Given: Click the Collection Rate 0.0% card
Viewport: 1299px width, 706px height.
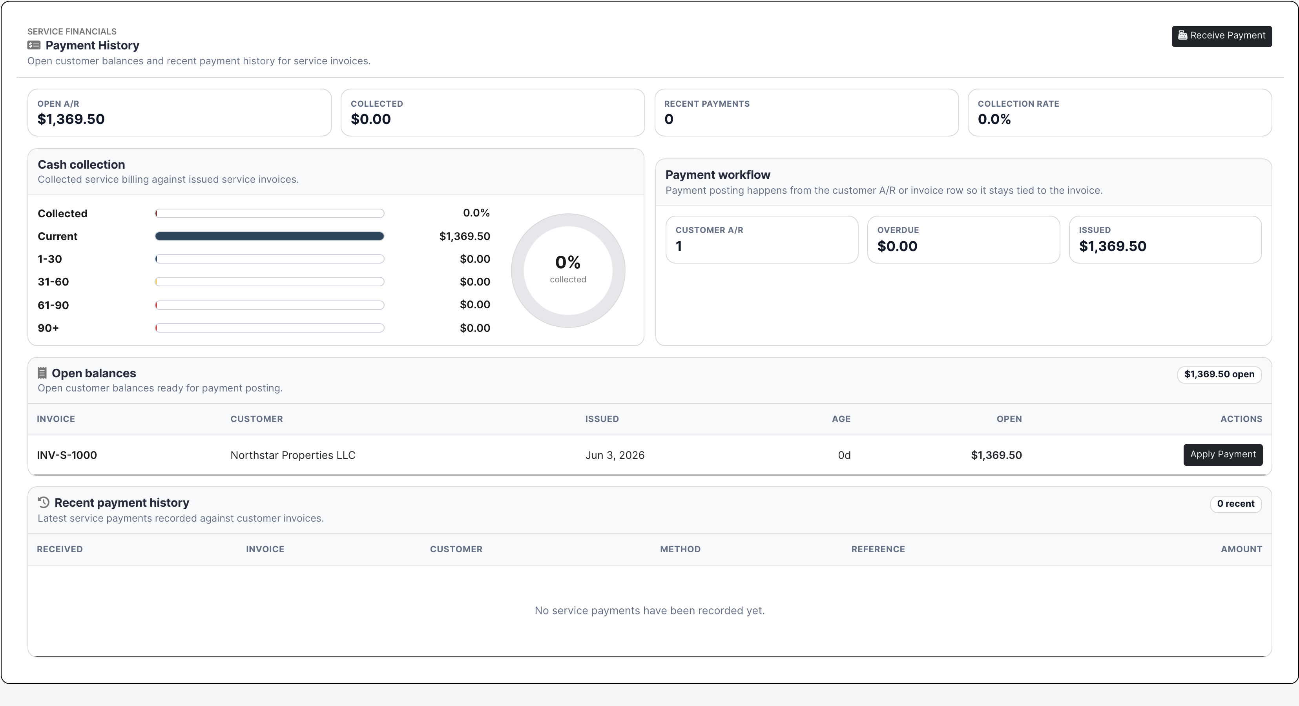Looking at the screenshot, I should click(x=1120, y=113).
